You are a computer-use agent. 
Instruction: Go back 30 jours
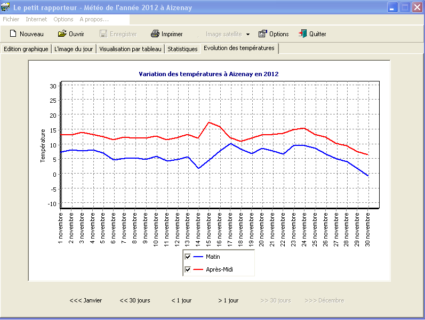click(x=135, y=300)
